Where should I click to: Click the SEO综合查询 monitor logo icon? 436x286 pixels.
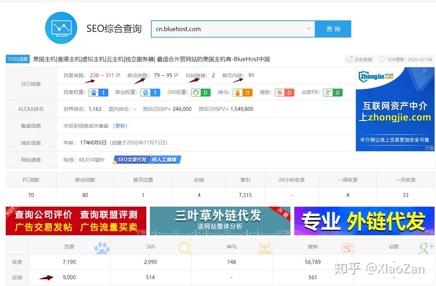coord(61,28)
